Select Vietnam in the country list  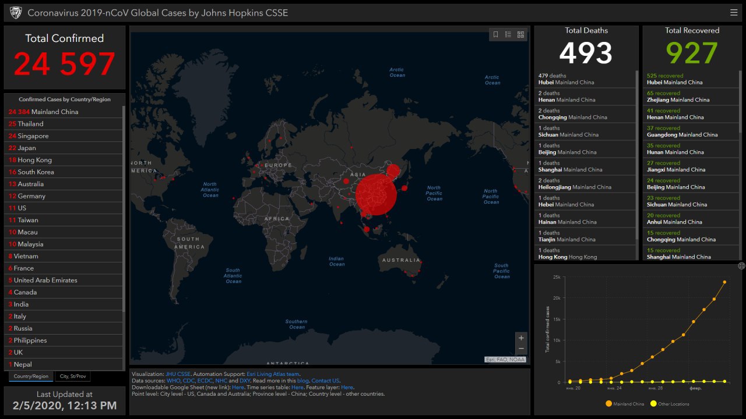point(64,256)
